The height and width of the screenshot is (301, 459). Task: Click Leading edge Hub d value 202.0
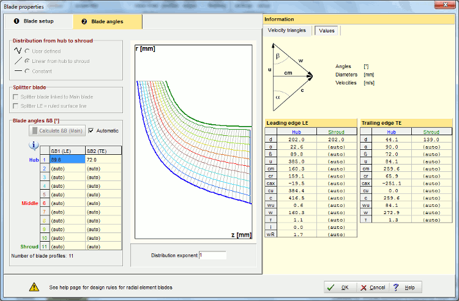(296, 139)
